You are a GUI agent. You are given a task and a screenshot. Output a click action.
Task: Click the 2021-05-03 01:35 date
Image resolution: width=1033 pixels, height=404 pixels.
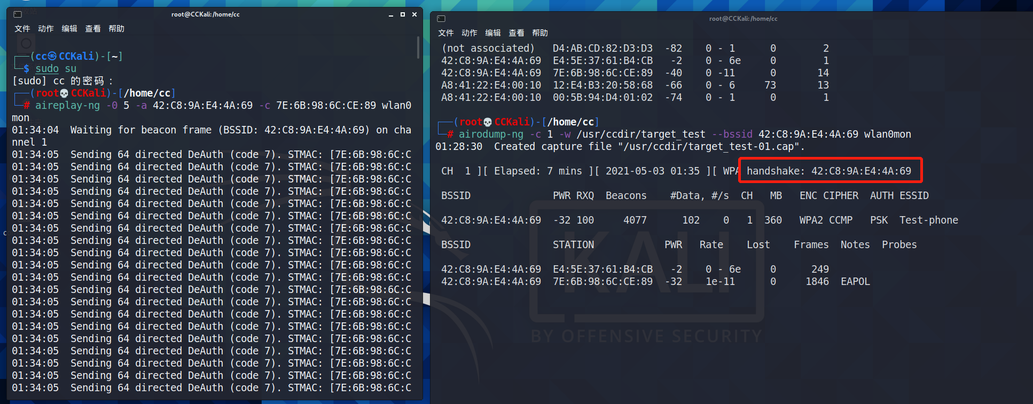pos(653,171)
